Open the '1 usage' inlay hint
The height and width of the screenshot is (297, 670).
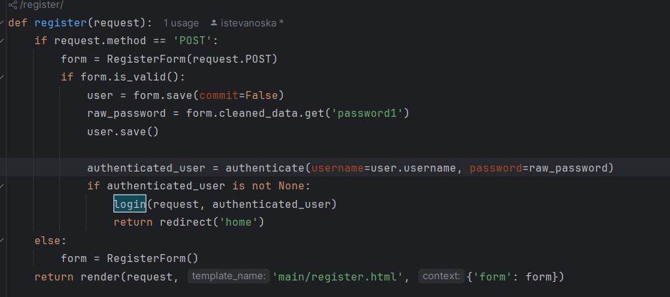[x=181, y=23]
